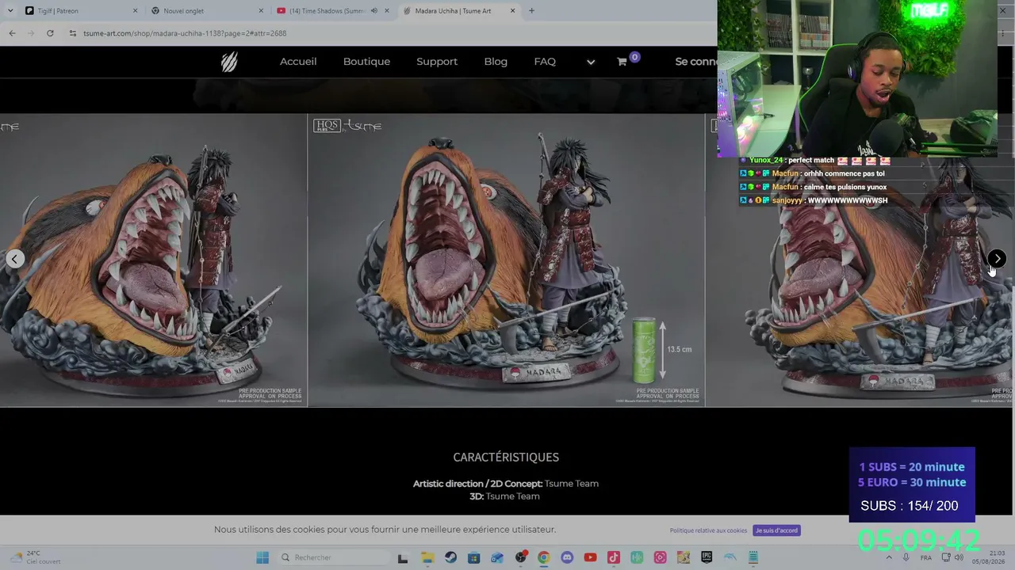Close the Nouvel onglet tab

pyautogui.click(x=261, y=11)
